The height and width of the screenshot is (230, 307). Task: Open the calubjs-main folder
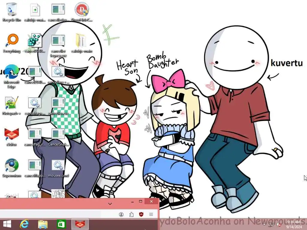tap(82, 43)
